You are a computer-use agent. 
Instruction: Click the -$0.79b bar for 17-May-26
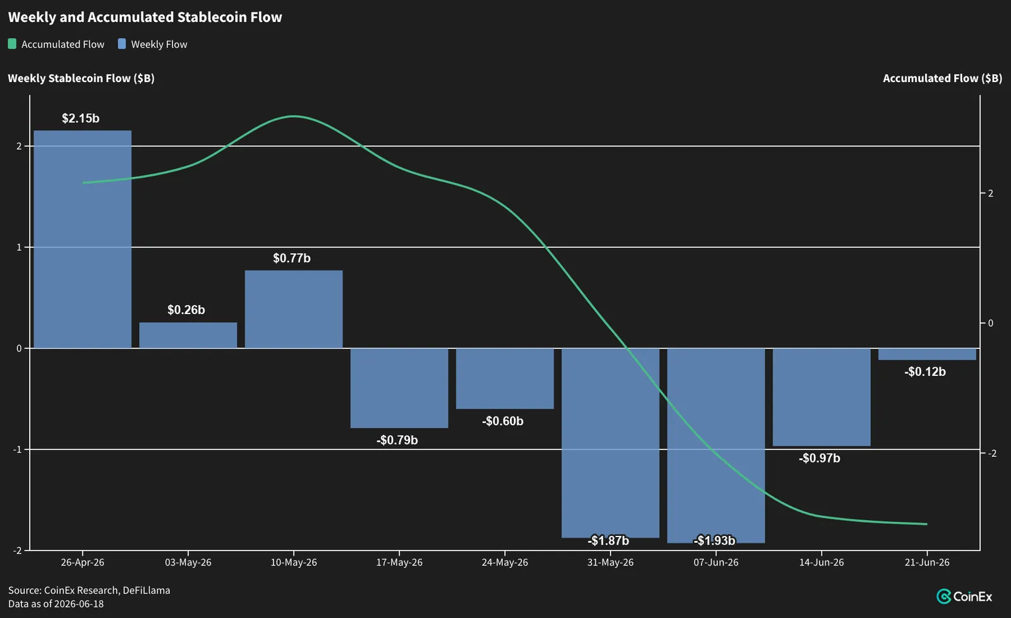coord(399,388)
